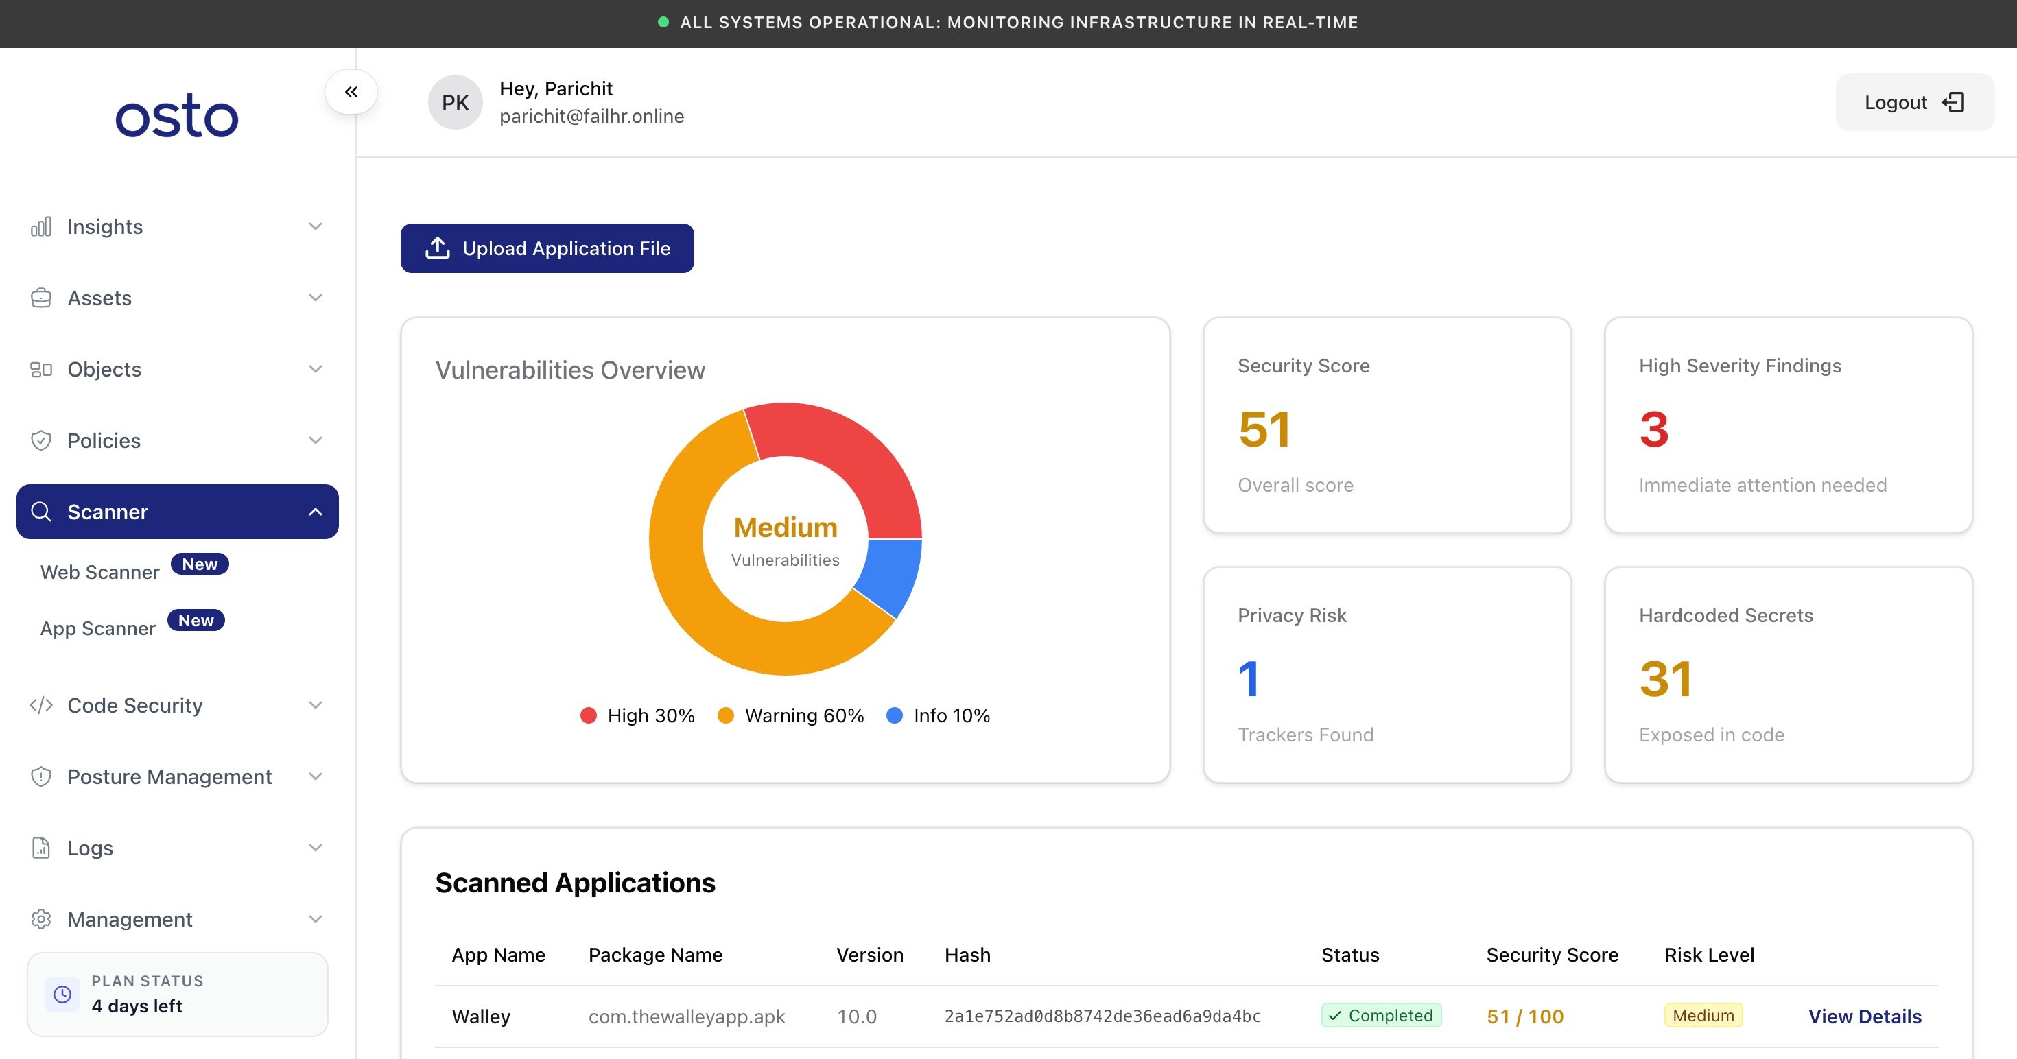Click the Policies shield icon
This screenshot has width=2017, height=1059.
[x=40, y=440]
